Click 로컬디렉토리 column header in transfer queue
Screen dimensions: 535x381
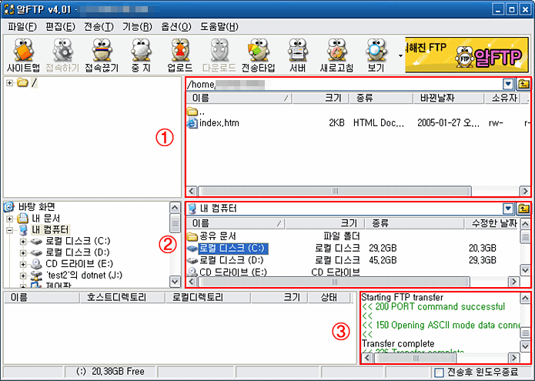pos(208,297)
